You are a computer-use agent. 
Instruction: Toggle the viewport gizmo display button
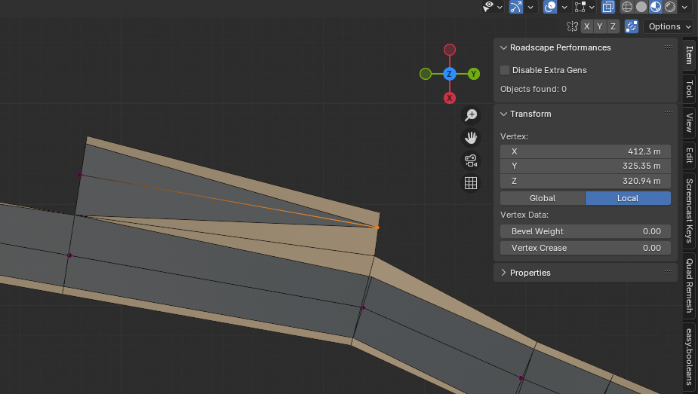516,7
